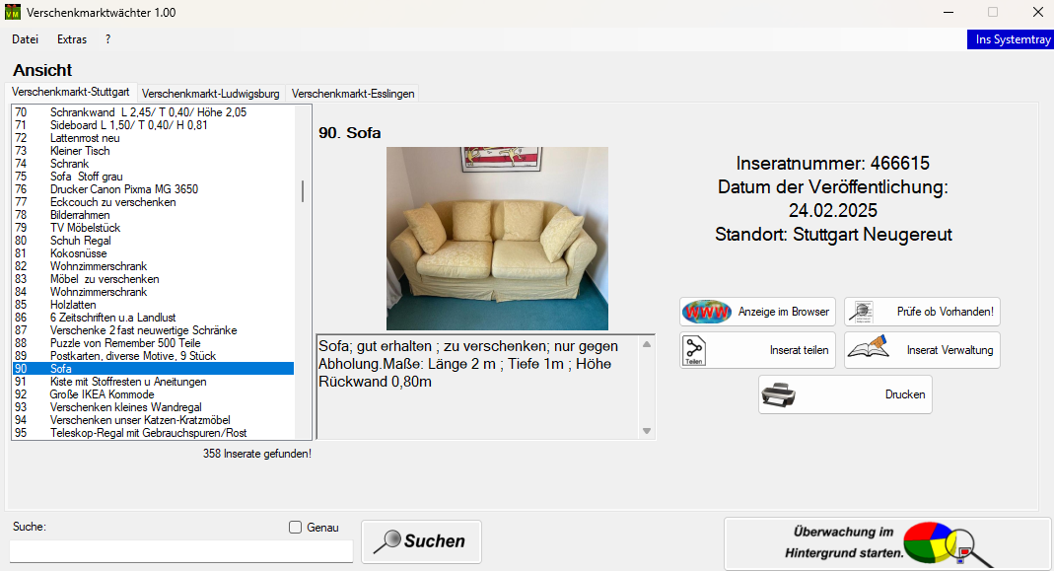Screen dimensions: 1054x571
Task: Click the 358 Inserate gefunden status
Action: point(256,454)
